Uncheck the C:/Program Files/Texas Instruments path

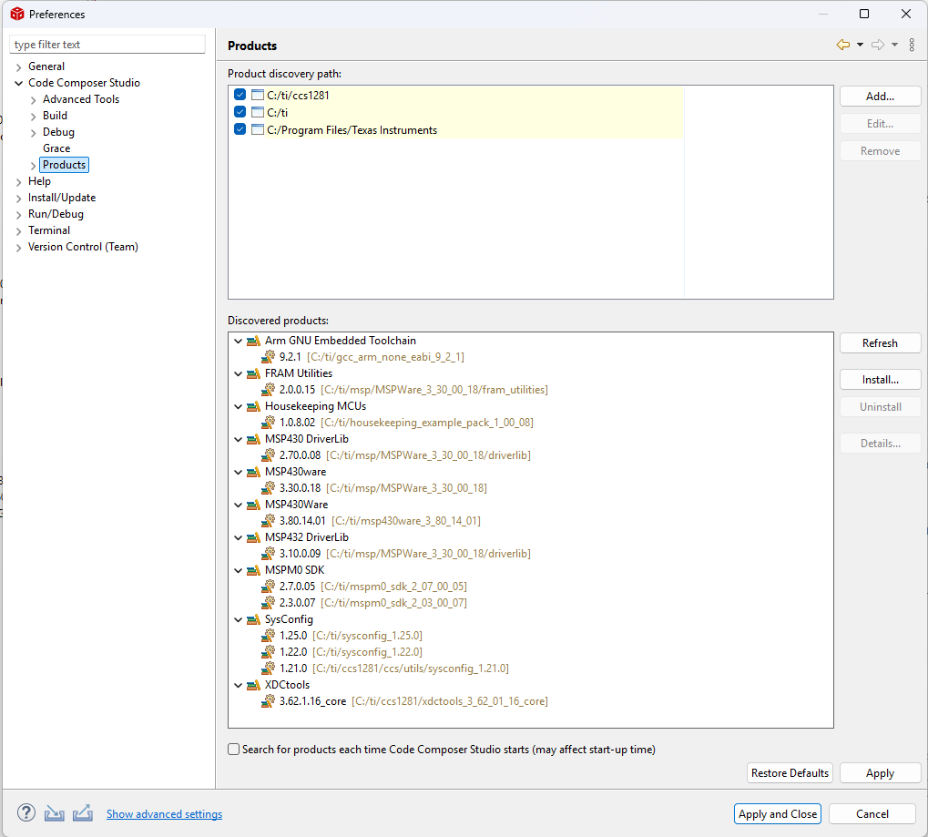pyautogui.click(x=240, y=130)
